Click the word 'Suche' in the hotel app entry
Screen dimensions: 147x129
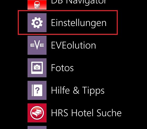click(109, 113)
